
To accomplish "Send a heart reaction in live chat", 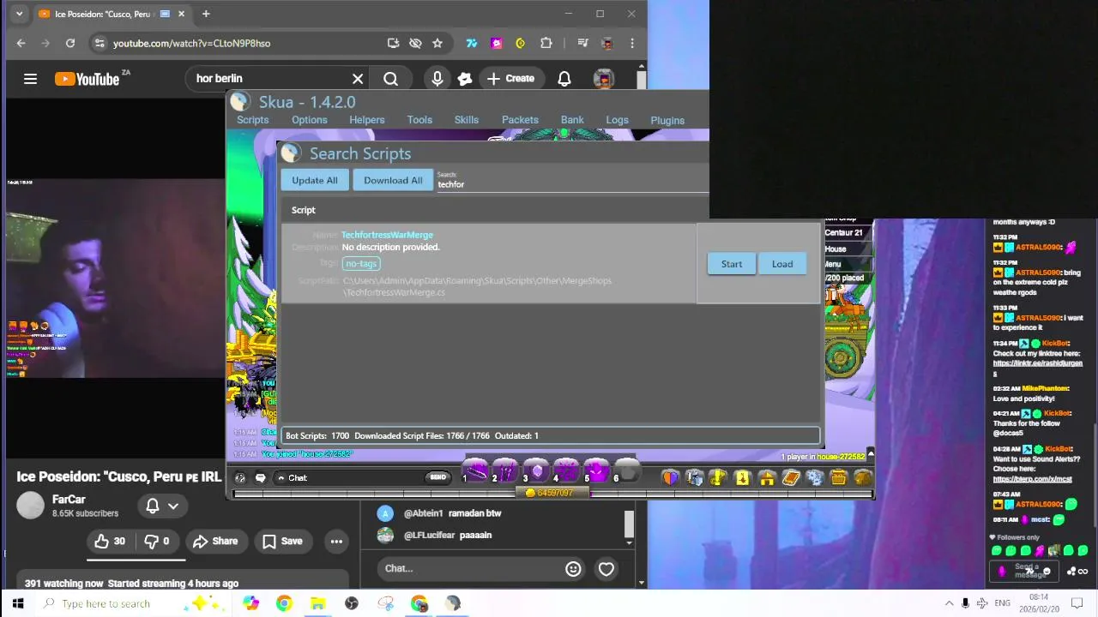I will pos(606,569).
